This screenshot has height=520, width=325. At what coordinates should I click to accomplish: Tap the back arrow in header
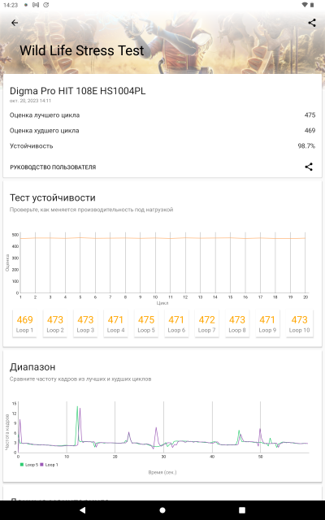(x=15, y=23)
